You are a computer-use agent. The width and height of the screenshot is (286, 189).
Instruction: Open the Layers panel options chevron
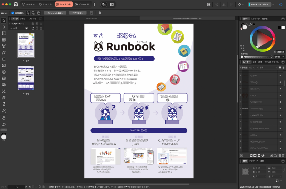click(x=283, y=62)
